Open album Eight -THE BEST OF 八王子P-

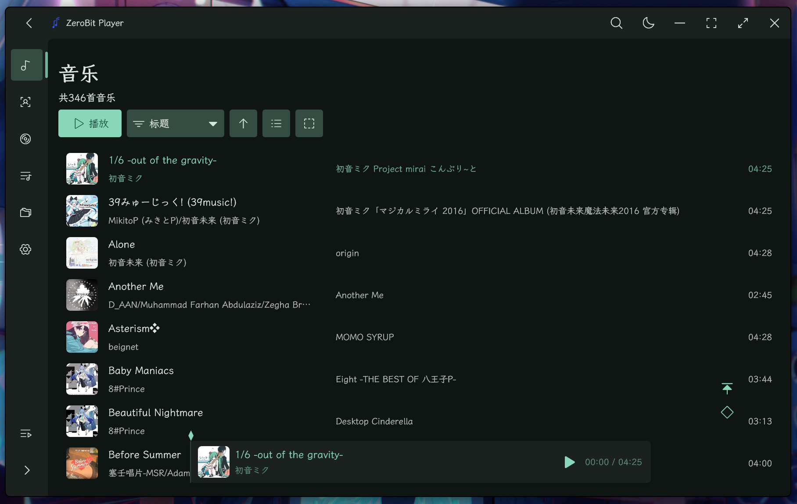coord(396,379)
